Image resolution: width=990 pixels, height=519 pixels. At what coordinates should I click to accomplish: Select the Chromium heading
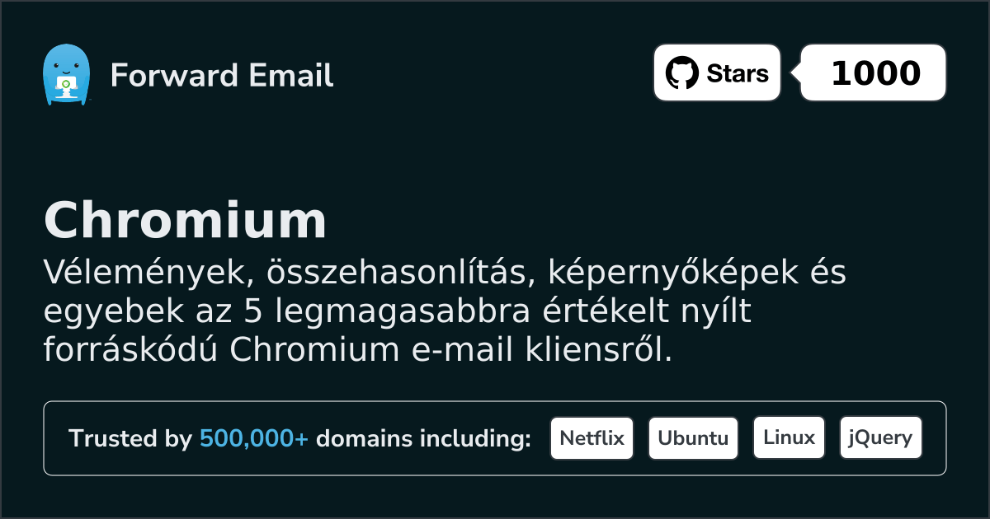[x=185, y=221]
